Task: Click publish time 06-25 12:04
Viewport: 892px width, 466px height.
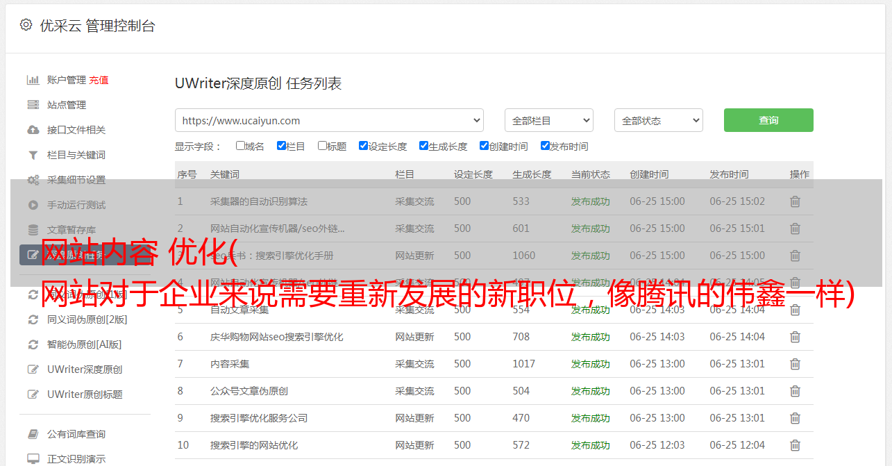Action: point(737,445)
